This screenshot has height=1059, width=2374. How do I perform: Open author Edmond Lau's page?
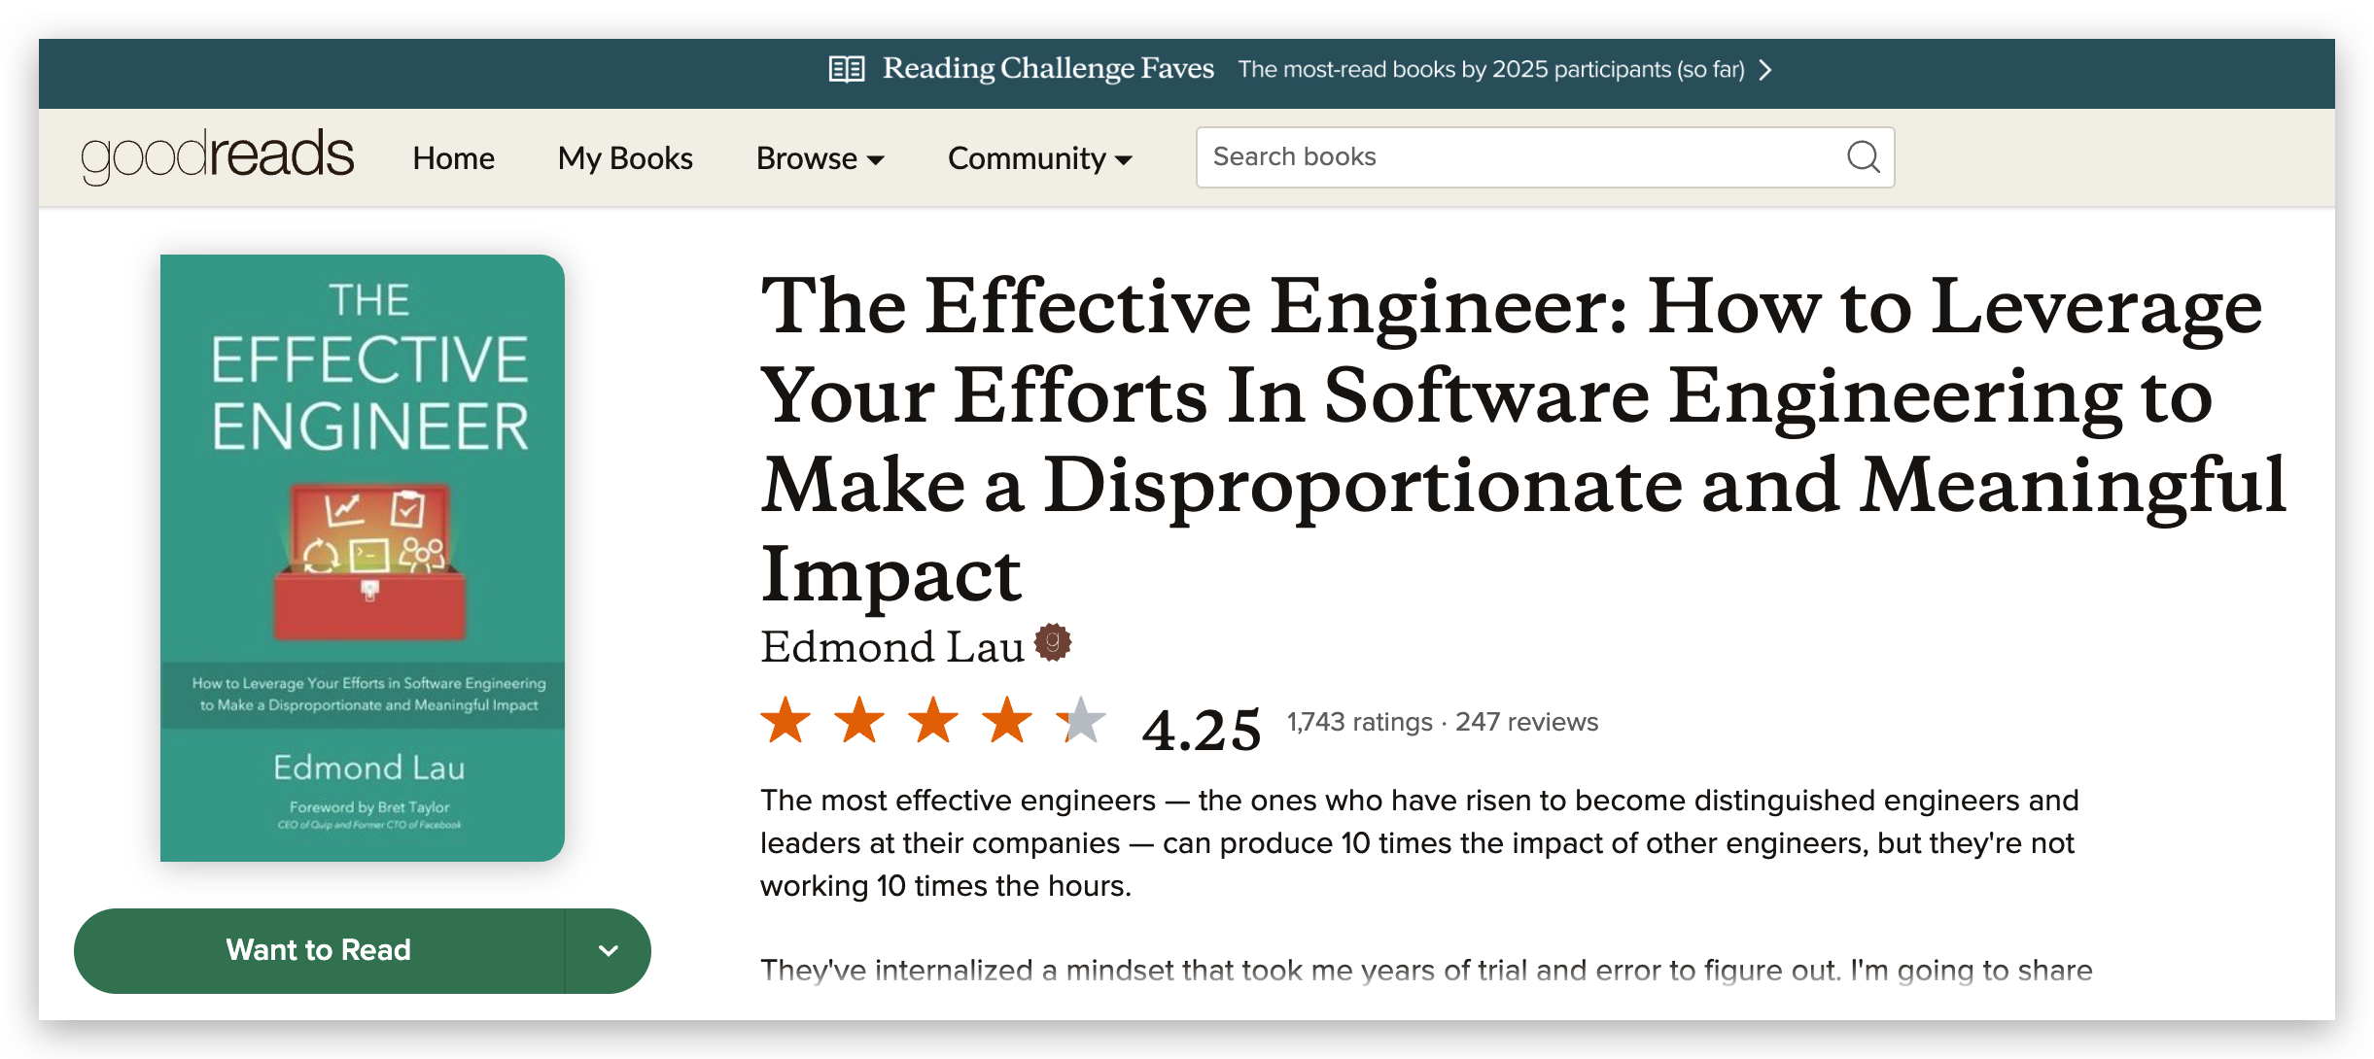pos(892,647)
